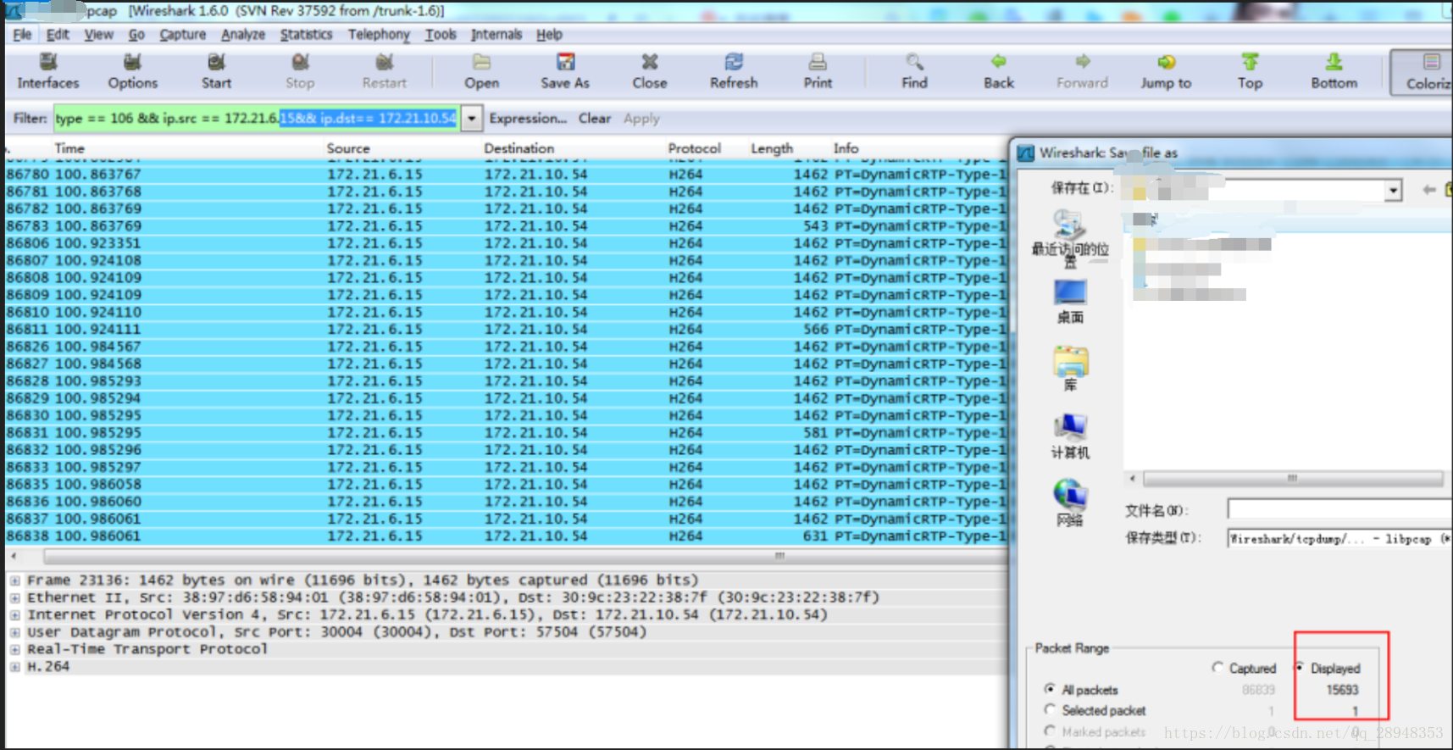The height and width of the screenshot is (750, 1453).
Task: Expand Internet Protocol Version 4 details
Action: pos(14,615)
